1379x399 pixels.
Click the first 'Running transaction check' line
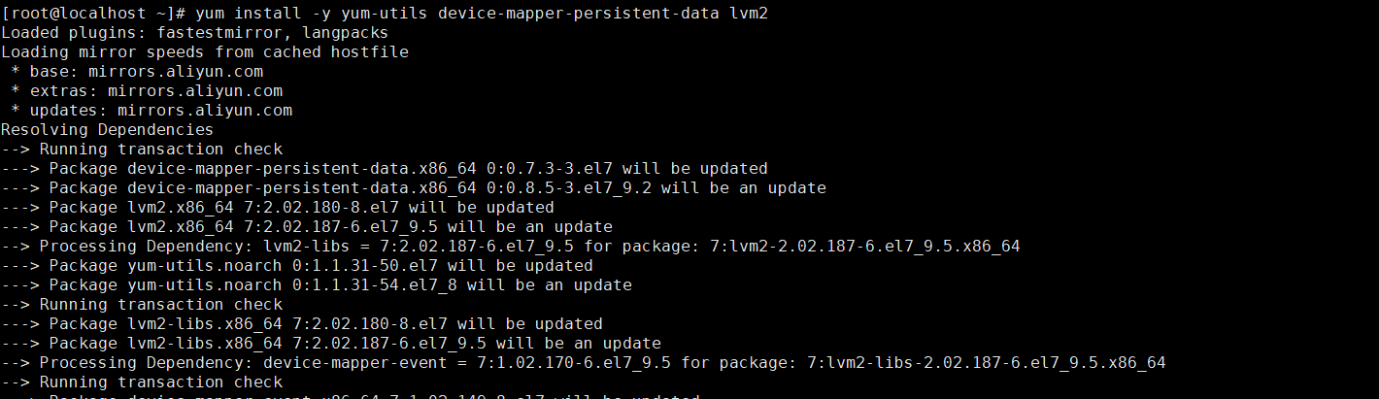(x=142, y=150)
